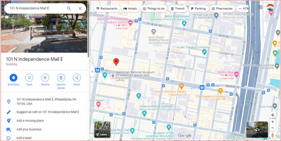Select the Market St subway M icon at 5th Street
This screenshot has height=141, width=281.
(97, 70)
